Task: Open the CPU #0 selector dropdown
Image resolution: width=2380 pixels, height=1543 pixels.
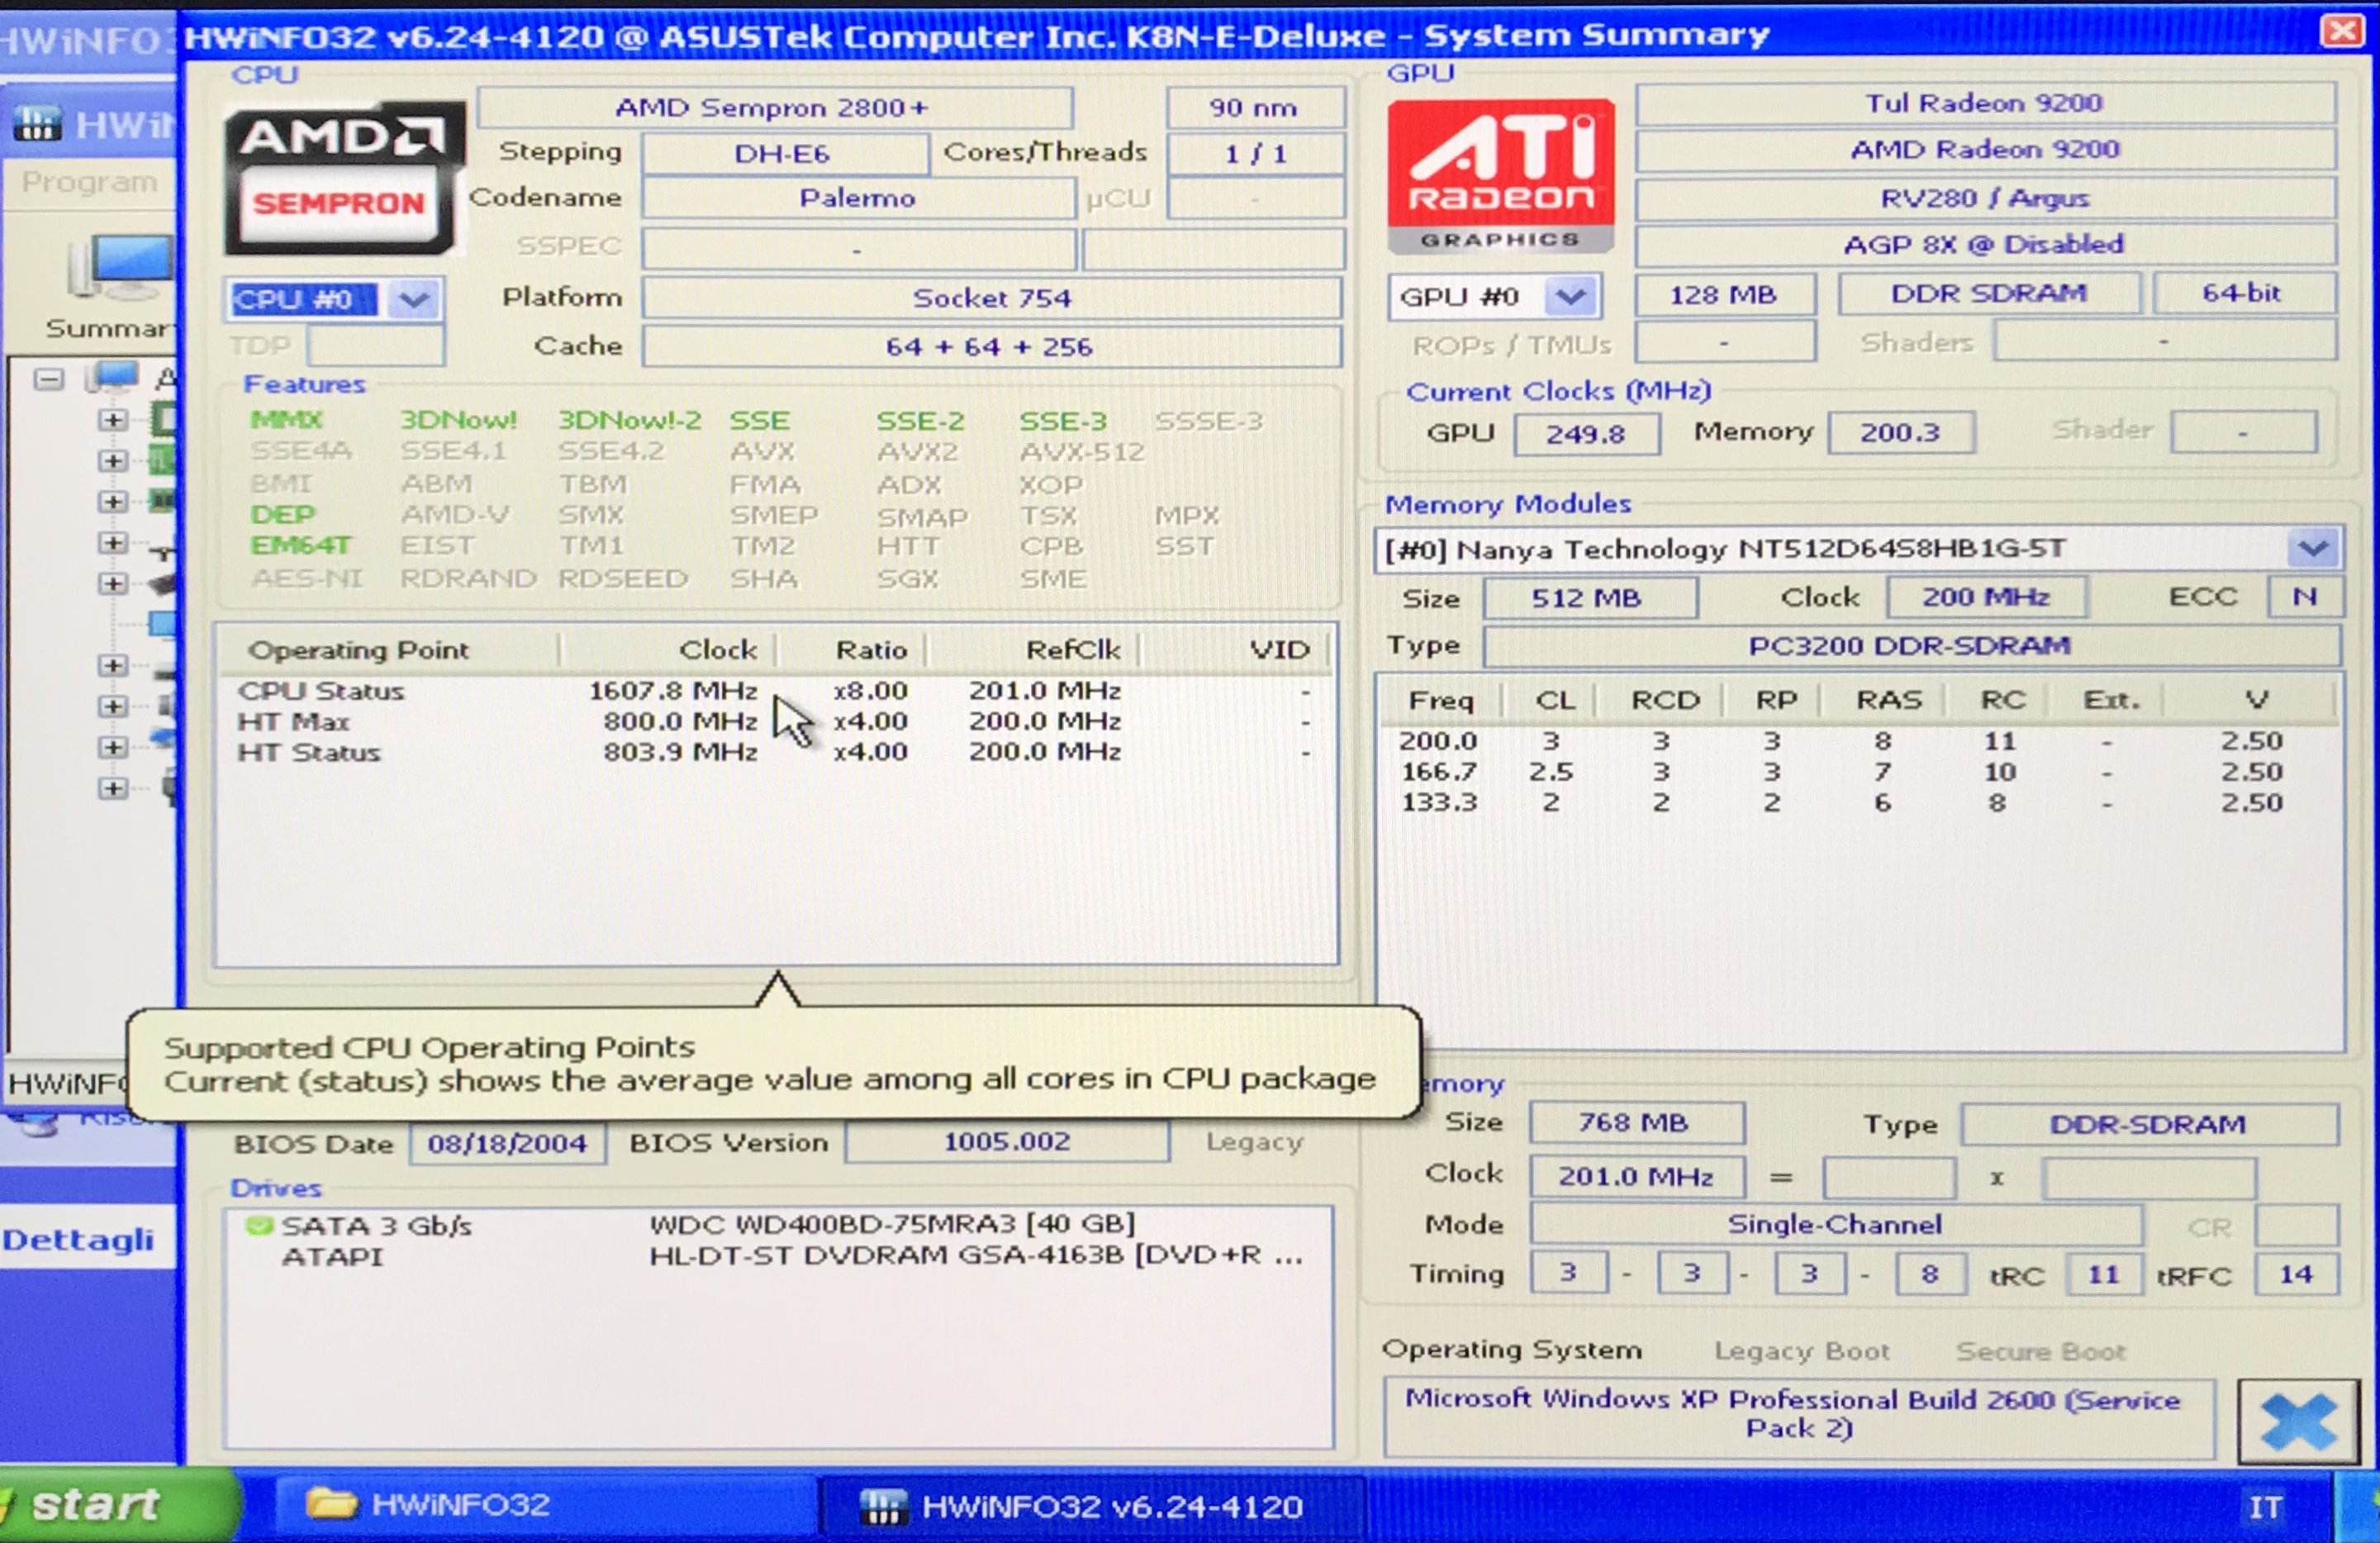Action: click(x=414, y=299)
